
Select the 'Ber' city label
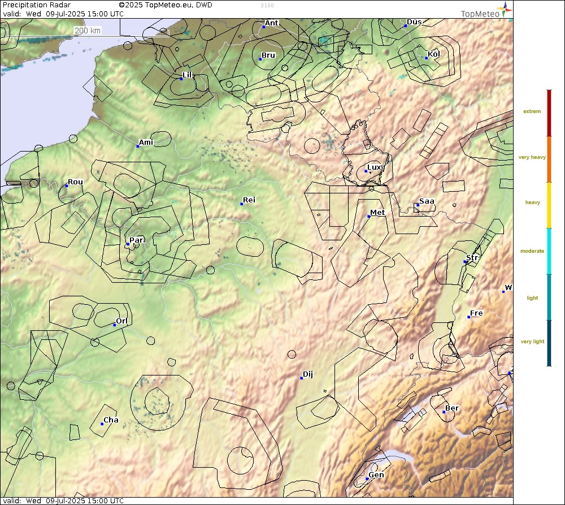tap(452, 408)
